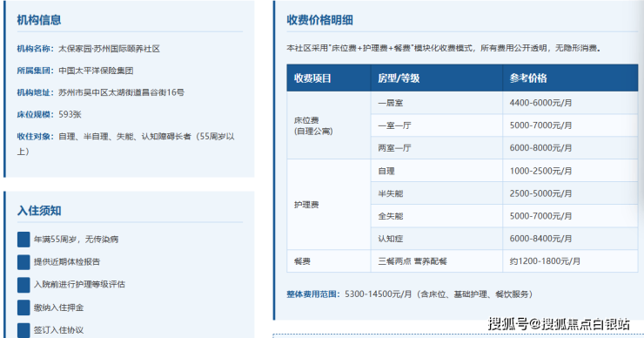Select the 机构地址 昌谷街16号 line
644x338 pixels.
[101, 92]
